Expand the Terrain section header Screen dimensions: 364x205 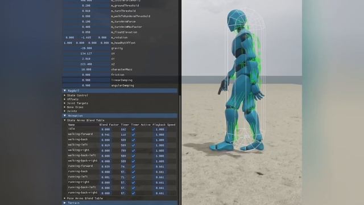[120, 203]
